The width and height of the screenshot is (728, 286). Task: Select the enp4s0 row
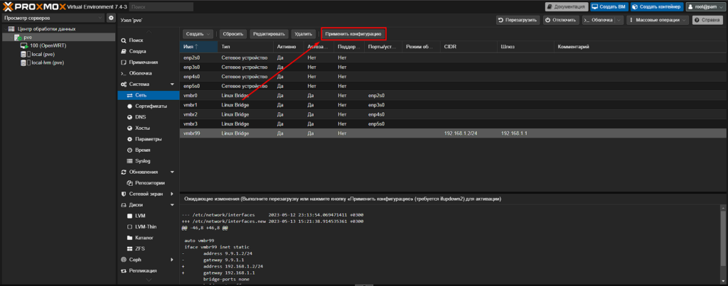[x=451, y=76]
